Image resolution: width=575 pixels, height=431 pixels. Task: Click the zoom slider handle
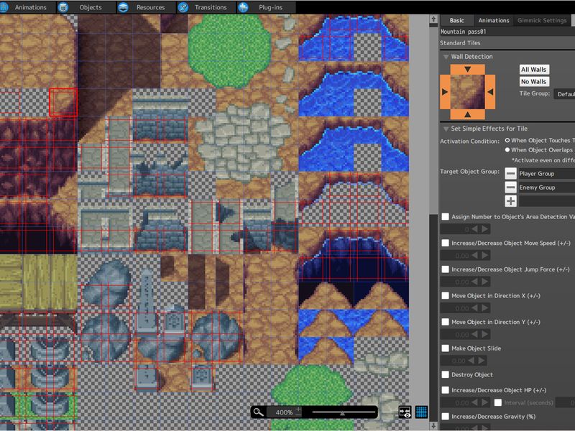pos(342,413)
